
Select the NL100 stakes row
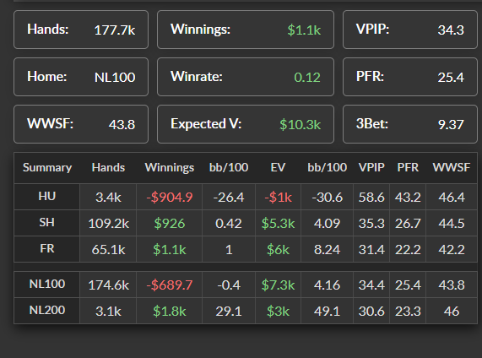246,285
